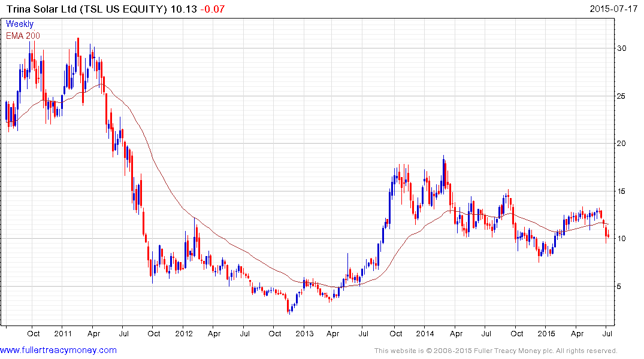
Task: Click the 2015 year label on time axis
Action: click(546, 333)
